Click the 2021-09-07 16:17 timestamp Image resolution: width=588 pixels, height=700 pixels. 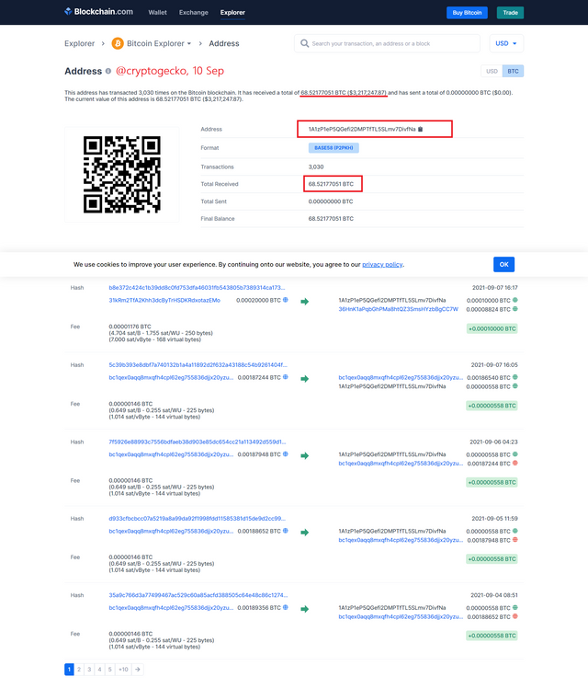point(495,288)
